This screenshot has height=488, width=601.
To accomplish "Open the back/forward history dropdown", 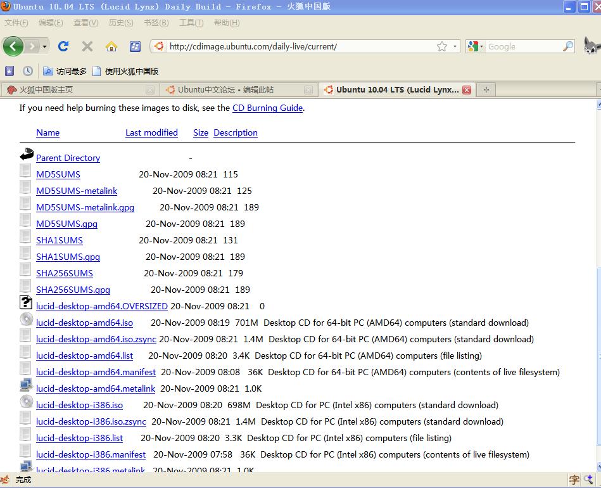I will [44, 47].
